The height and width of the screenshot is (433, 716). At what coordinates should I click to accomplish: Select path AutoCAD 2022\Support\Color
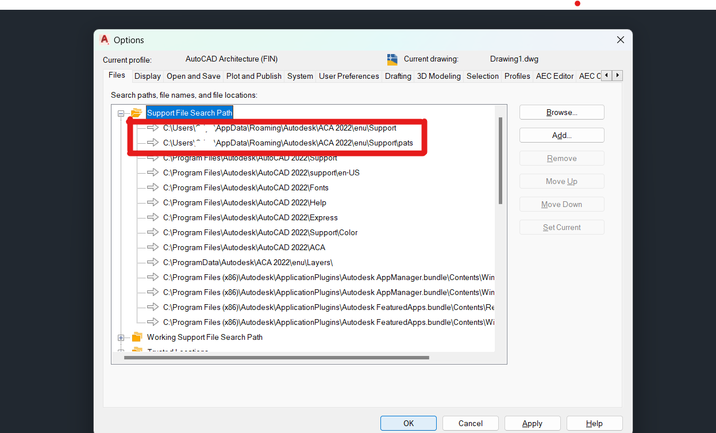point(260,233)
